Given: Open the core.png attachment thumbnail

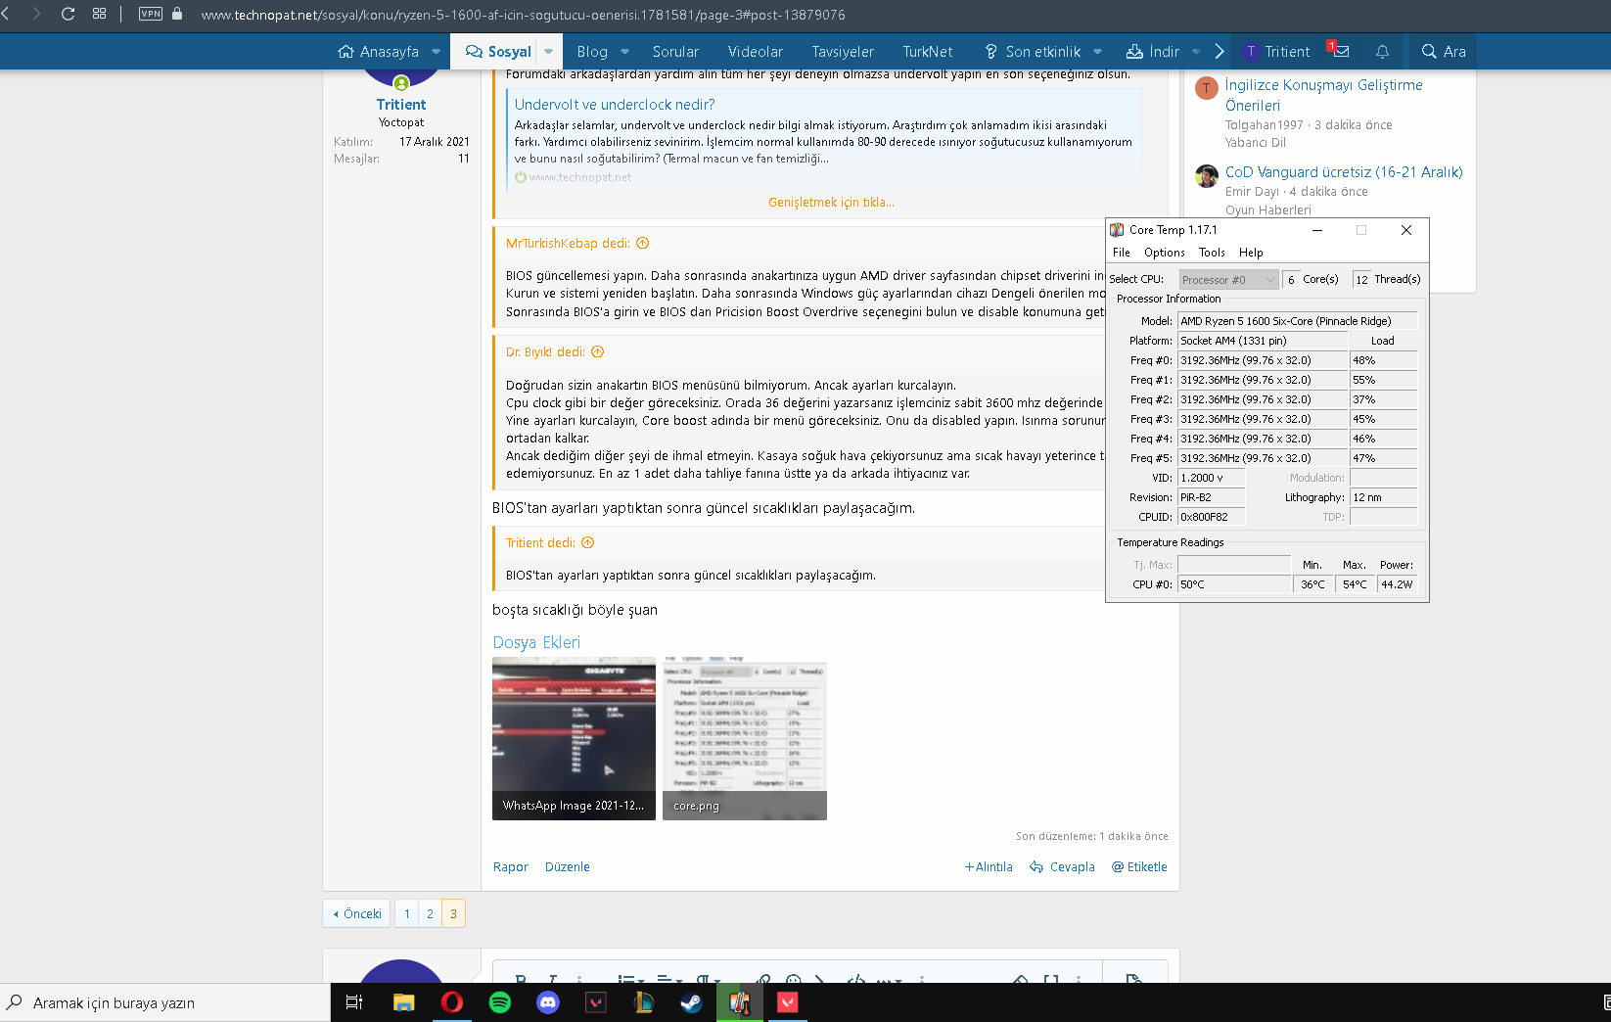Looking at the screenshot, I should point(745,739).
